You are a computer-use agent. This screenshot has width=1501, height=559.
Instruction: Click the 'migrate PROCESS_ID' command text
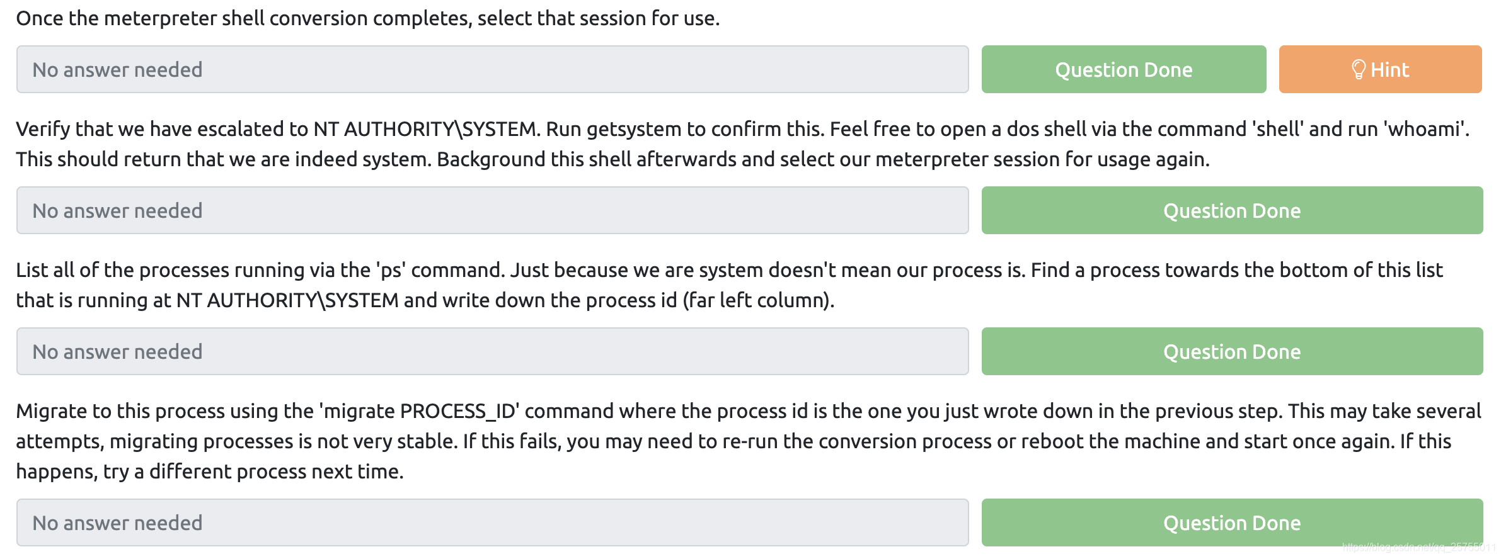(420, 411)
